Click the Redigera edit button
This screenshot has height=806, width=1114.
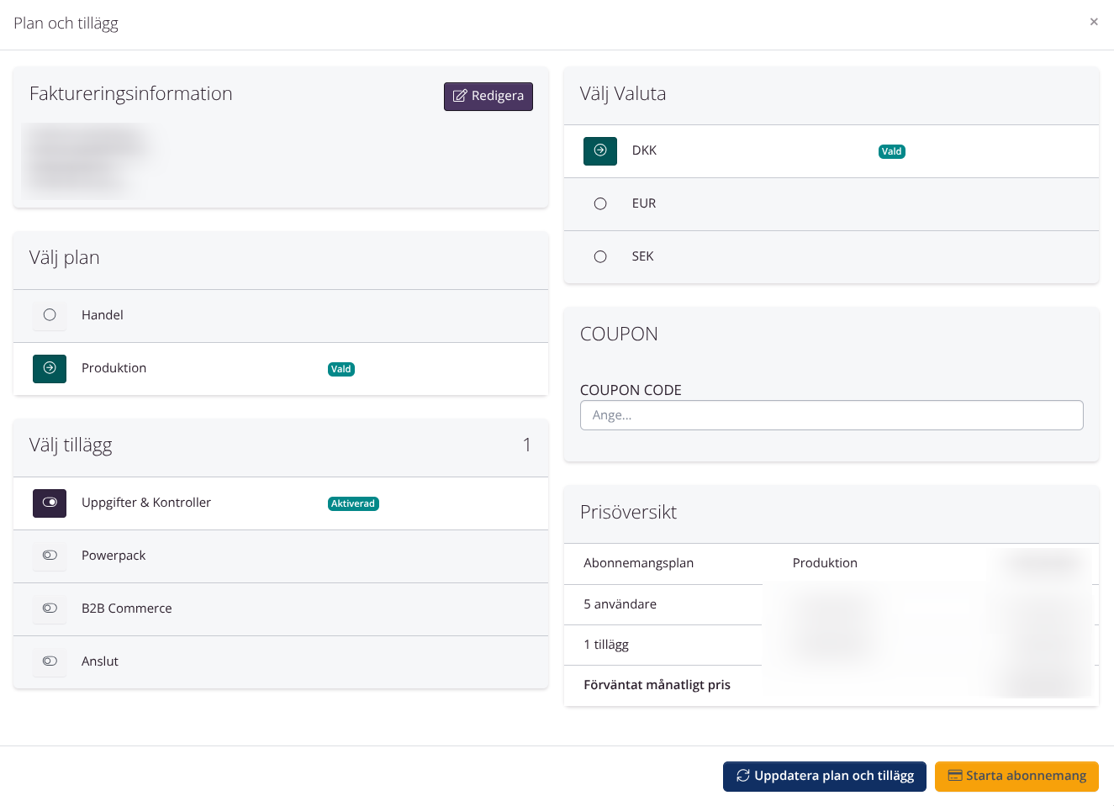[488, 97]
